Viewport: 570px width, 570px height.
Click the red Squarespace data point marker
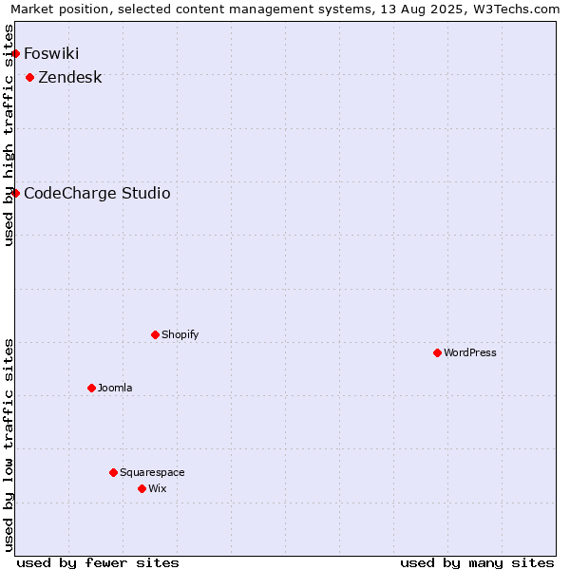coord(113,472)
